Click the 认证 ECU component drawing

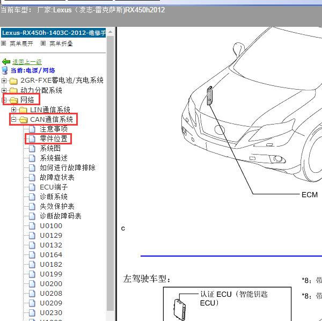point(180,310)
